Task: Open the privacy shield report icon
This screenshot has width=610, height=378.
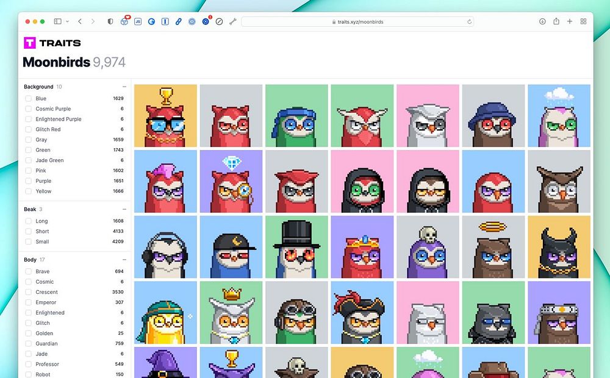Action: tap(110, 21)
